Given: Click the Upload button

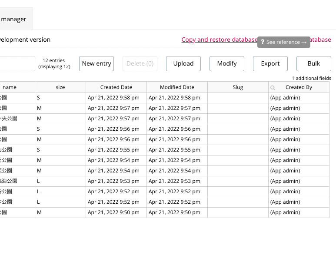Looking at the screenshot, I should tap(183, 63).
